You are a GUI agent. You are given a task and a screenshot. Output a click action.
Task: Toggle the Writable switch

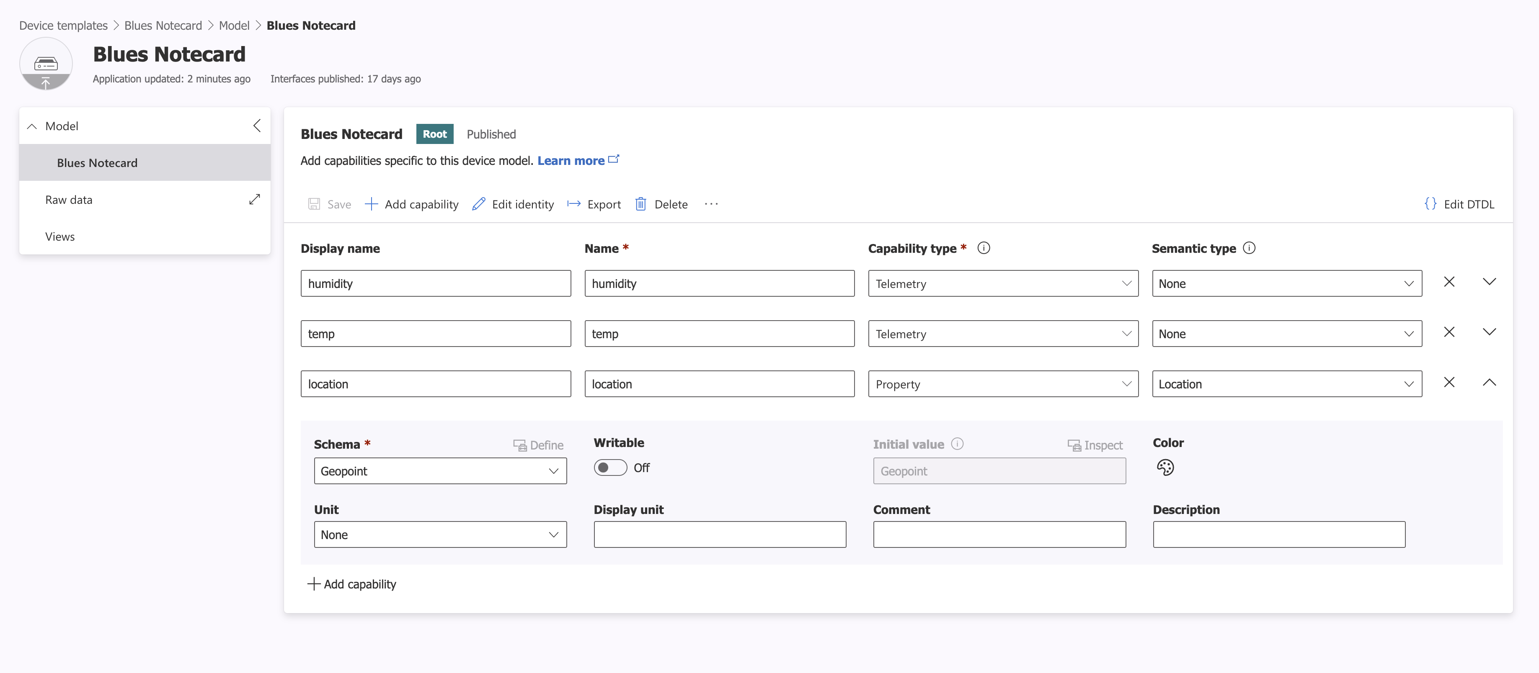(610, 468)
